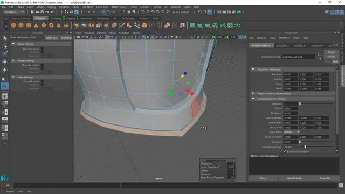The image size is (345, 194).
Task: Click the Redo arrow icon
Action: click(52, 12)
